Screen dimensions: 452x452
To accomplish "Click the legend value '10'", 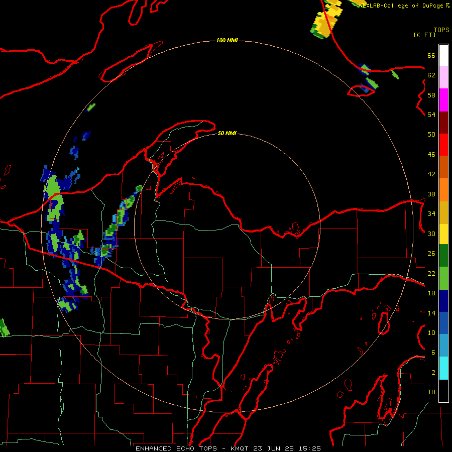I will pos(431,332).
